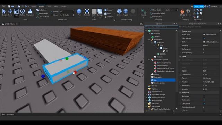This screenshot has width=222, height=125.
Task: Activate the Scale tool
Action: tap(16, 12)
